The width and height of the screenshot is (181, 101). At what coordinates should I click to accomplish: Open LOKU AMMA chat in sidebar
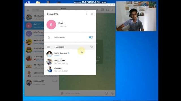(42, 82)
